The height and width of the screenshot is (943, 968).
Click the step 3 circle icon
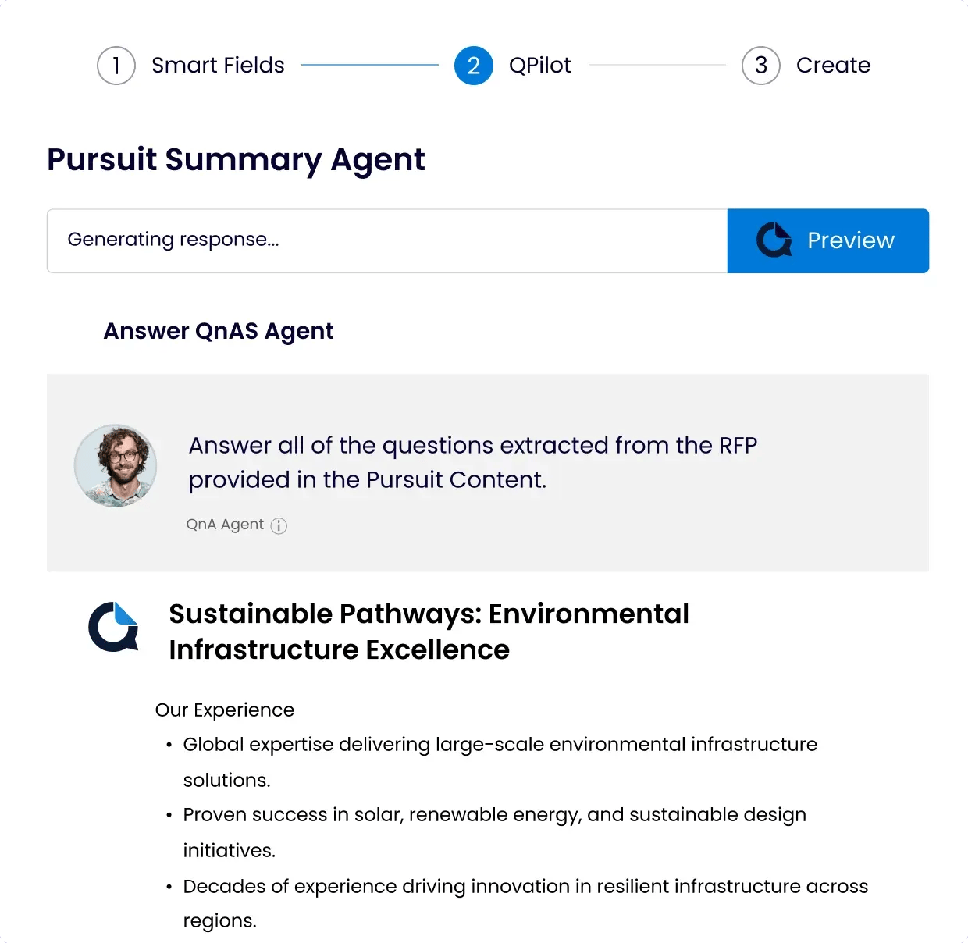tap(760, 66)
